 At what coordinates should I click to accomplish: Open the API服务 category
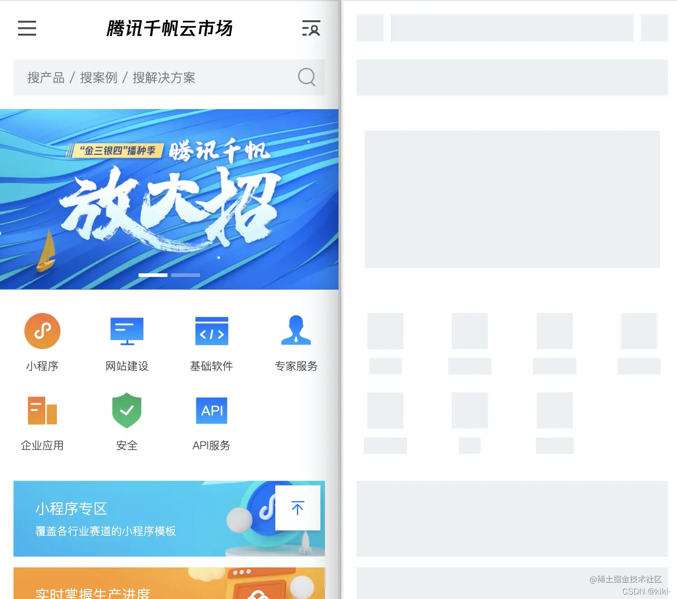pos(211,410)
